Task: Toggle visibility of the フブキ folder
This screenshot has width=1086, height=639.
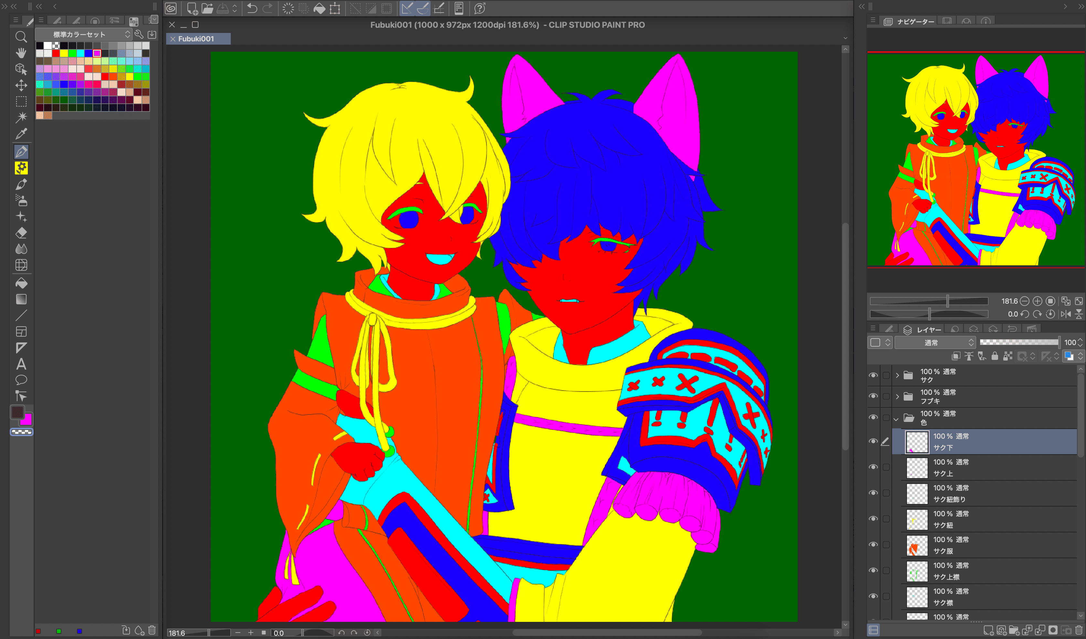Action: (873, 396)
